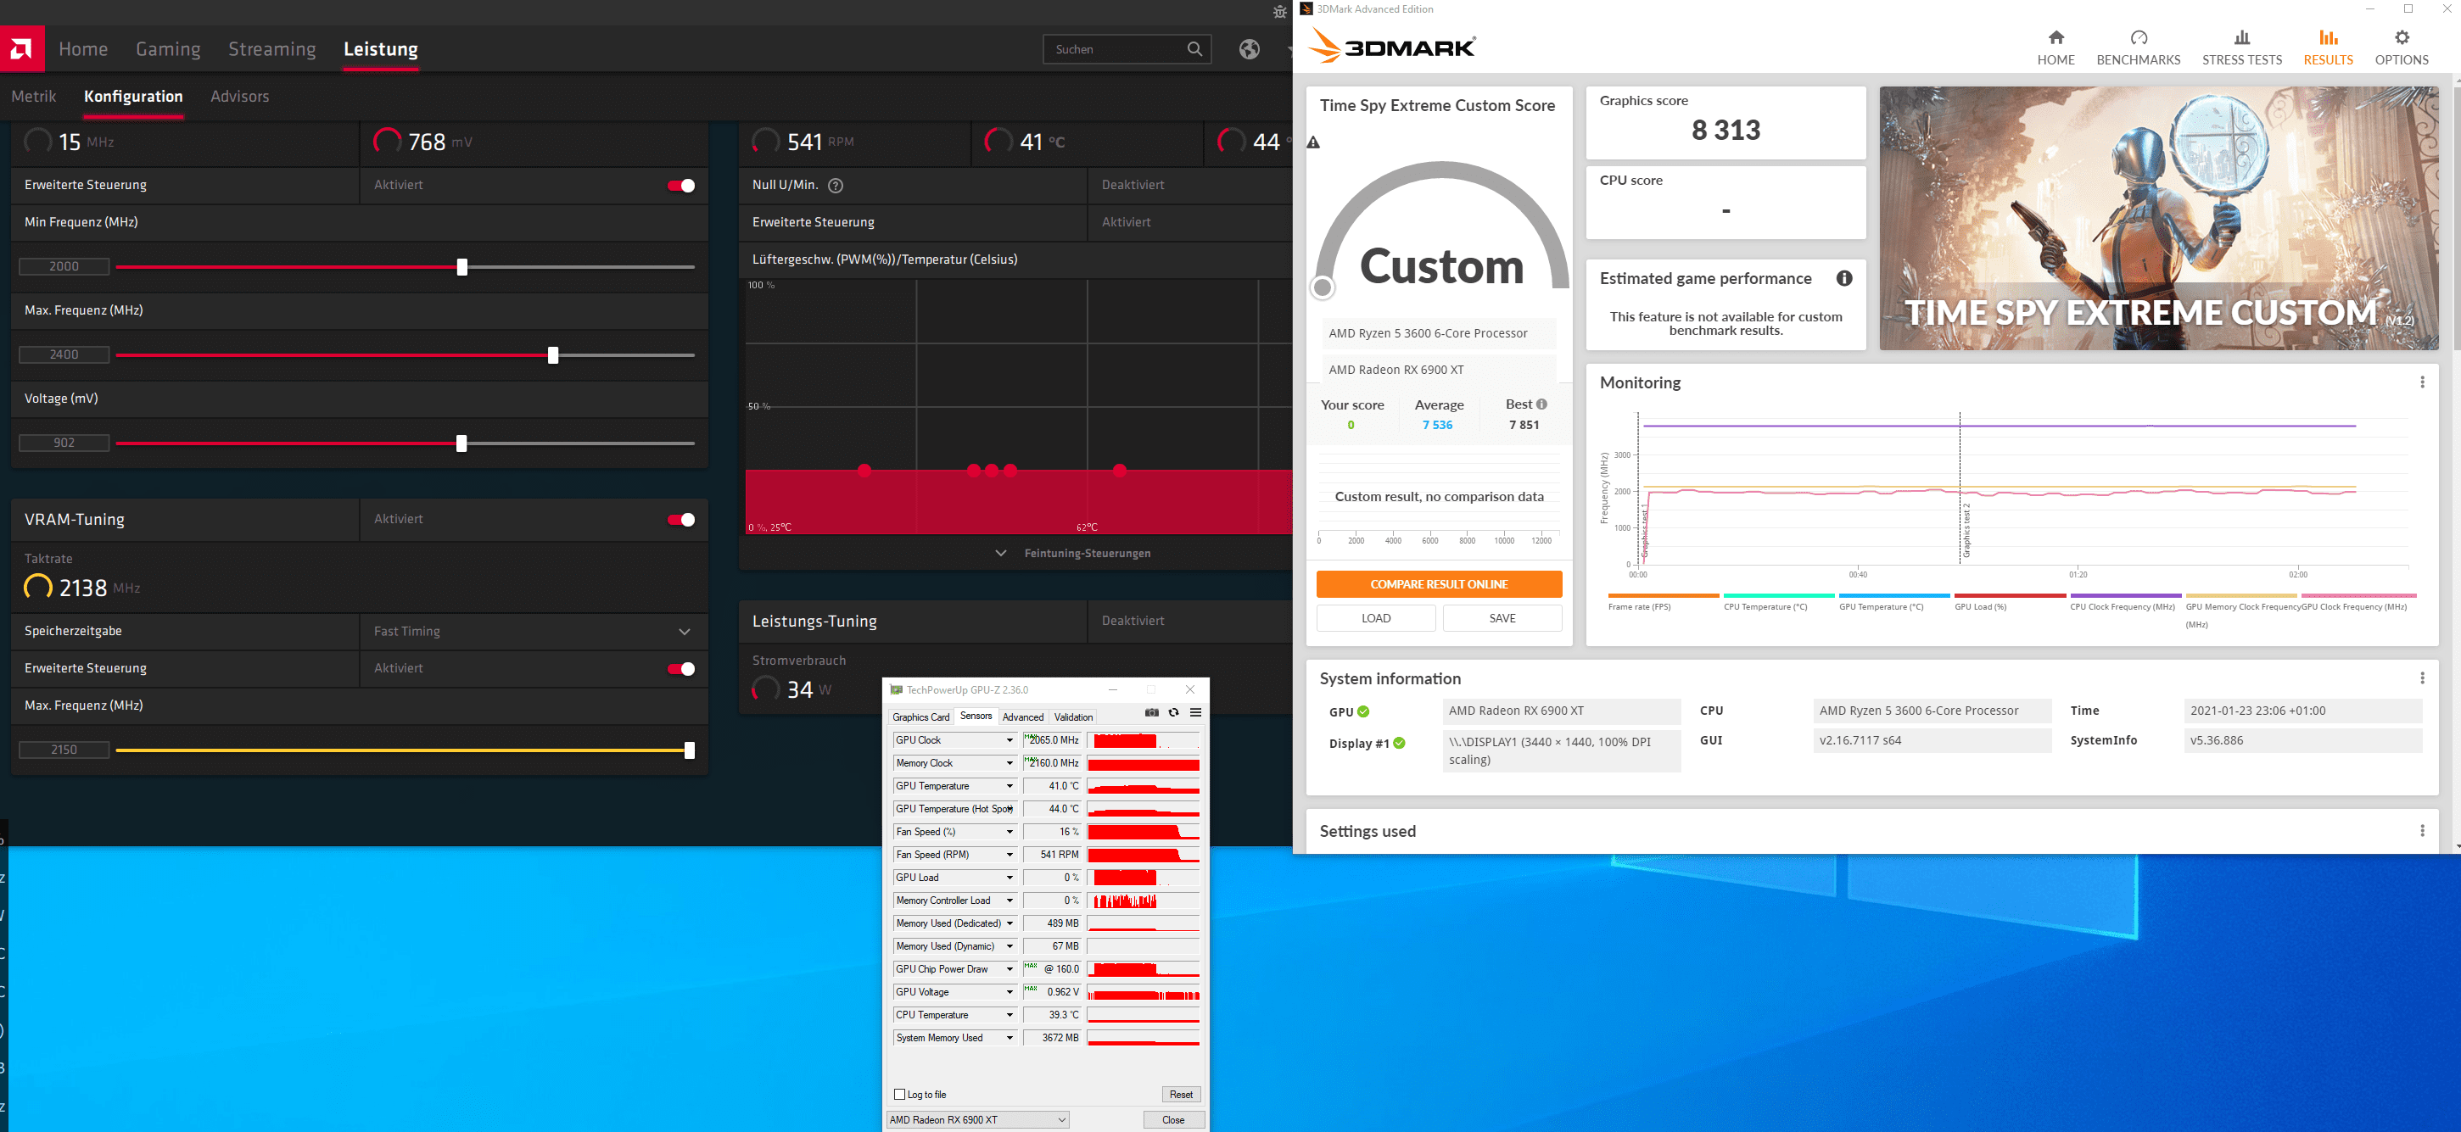Screen dimensions: 2461x1132
Task: Open the Memory Clock sensor dropdown
Action: (x=1009, y=763)
